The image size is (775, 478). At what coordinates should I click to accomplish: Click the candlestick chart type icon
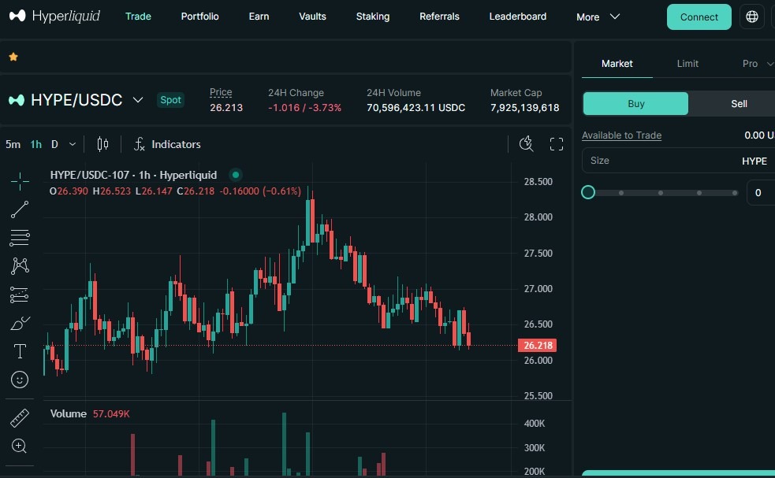102,144
